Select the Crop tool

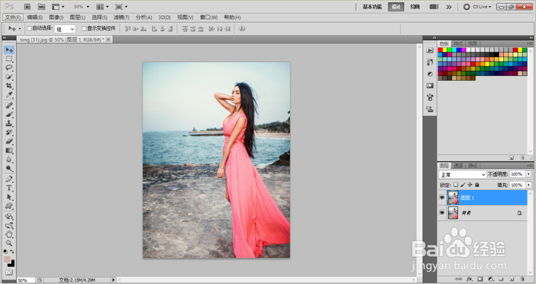click(9, 86)
